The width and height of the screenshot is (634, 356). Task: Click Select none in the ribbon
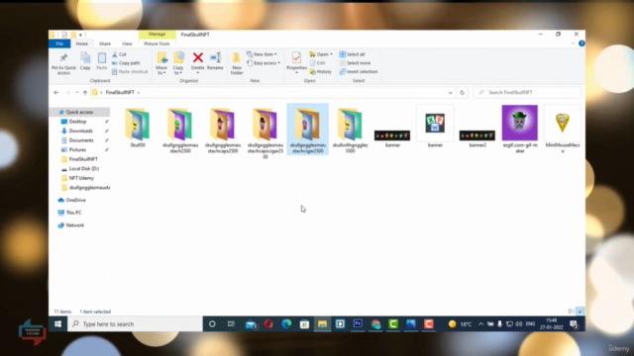(x=355, y=63)
